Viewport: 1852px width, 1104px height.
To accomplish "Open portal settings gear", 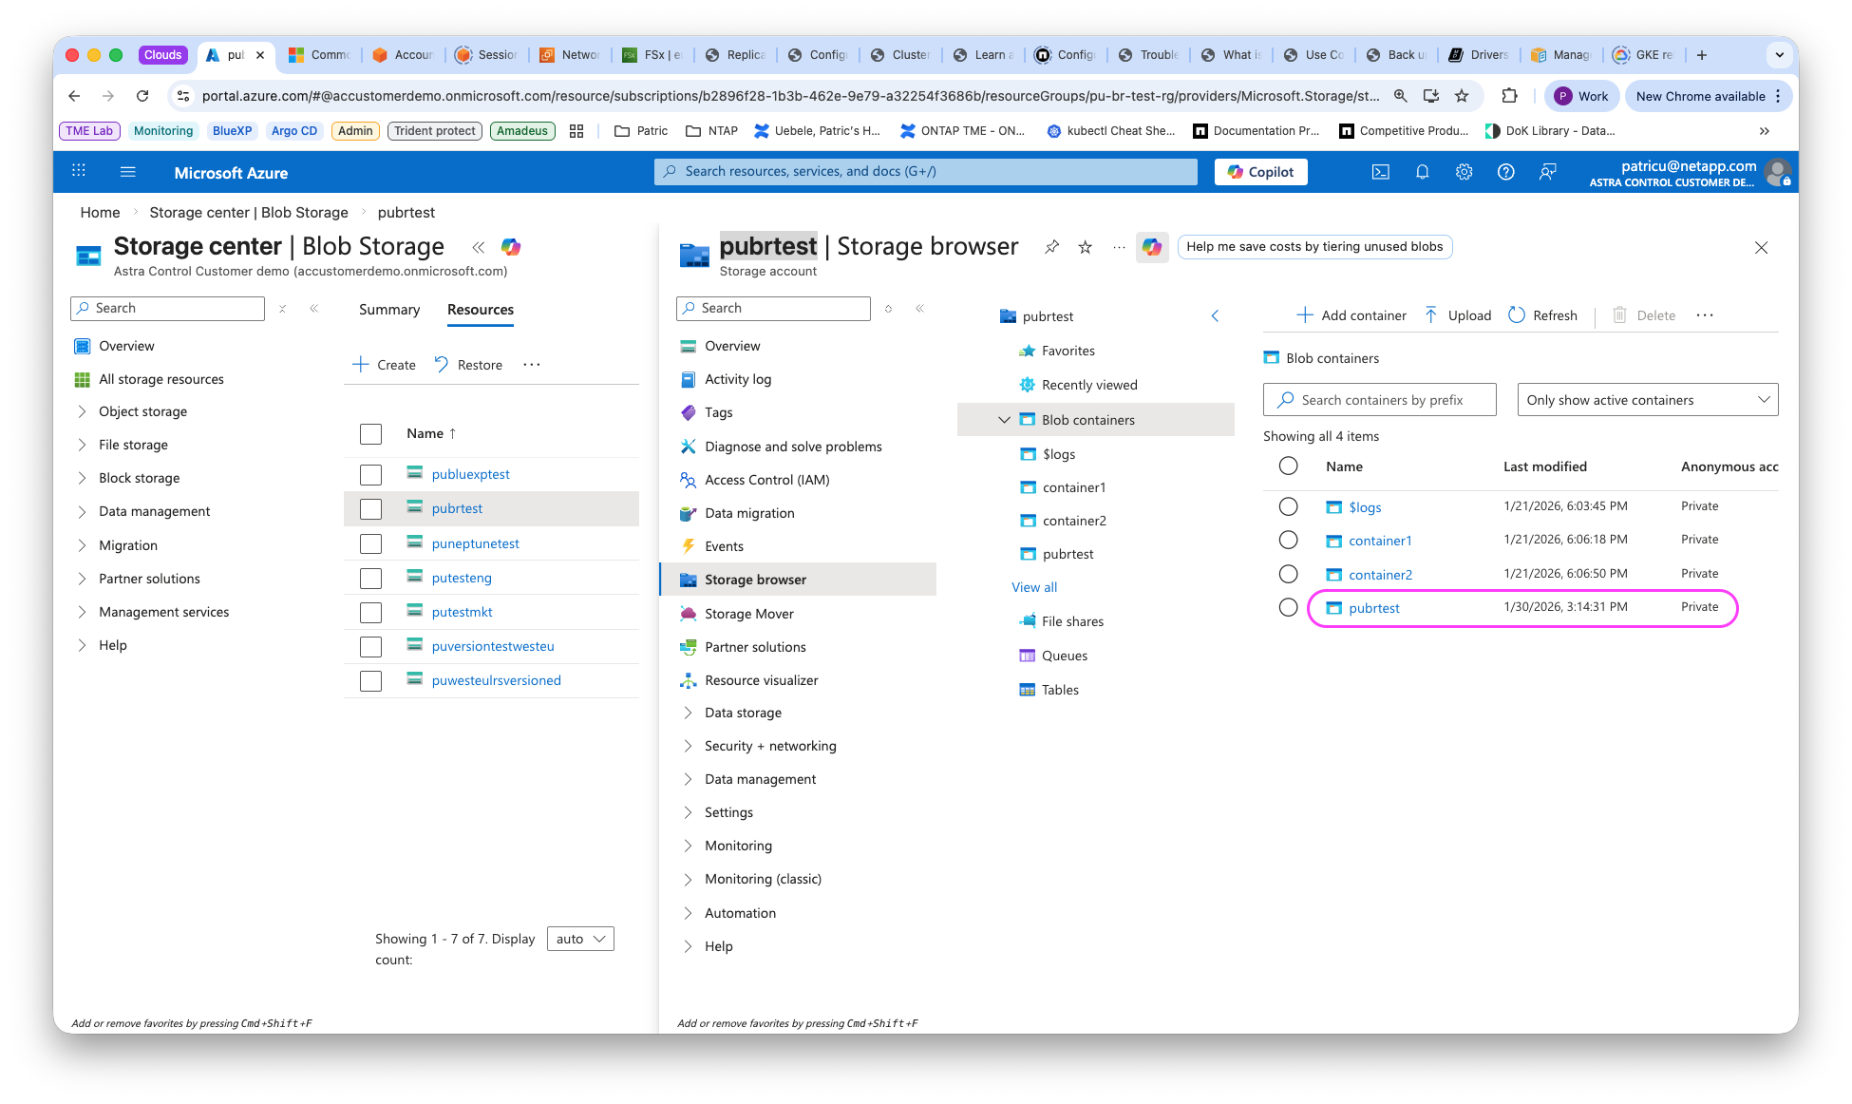I will 1464,172.
